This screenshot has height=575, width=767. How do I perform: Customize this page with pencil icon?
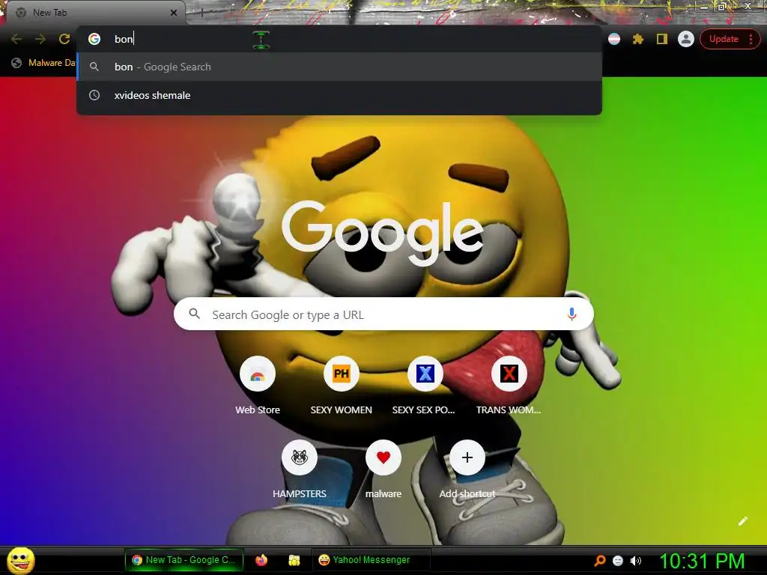[x=743, y=521]
